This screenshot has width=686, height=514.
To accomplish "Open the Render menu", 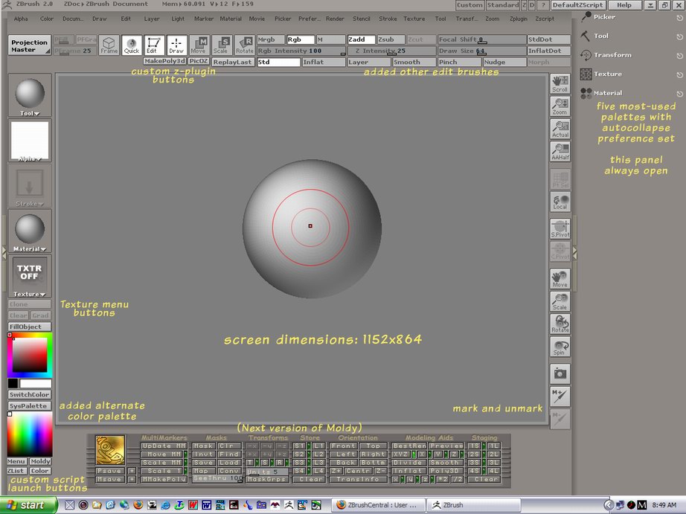I will (x=335, y=19).
